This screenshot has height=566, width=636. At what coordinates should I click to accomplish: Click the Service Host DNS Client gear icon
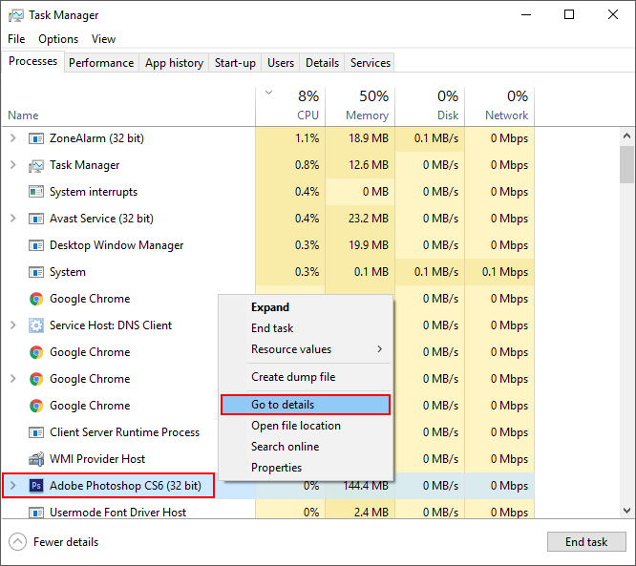pyautogui.click(x=36, y=325)
